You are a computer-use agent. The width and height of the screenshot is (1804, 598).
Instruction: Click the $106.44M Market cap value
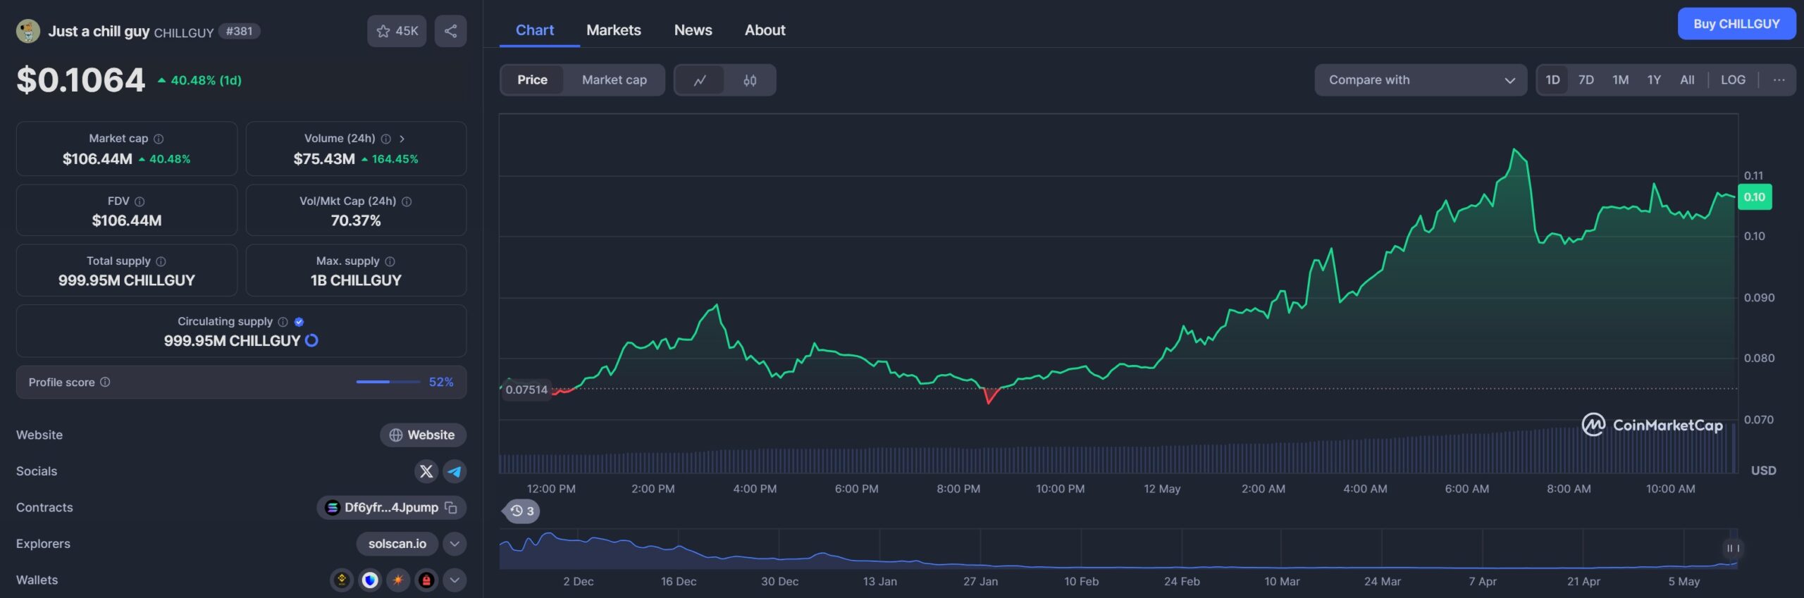pos(97,158)
